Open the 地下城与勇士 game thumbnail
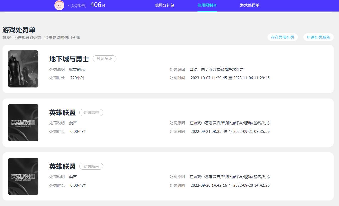This screenshot has height=206, width=339. tap(23, 69)
